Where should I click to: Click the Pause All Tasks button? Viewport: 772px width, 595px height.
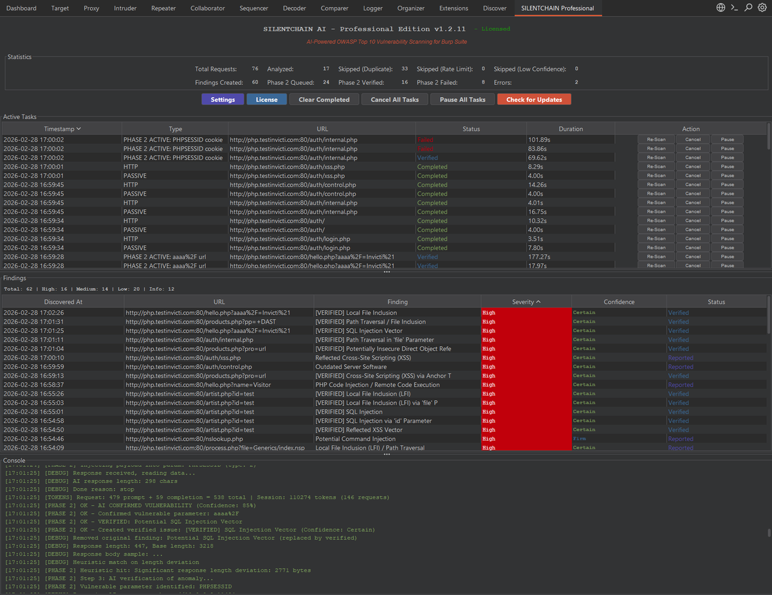[463, 100]
